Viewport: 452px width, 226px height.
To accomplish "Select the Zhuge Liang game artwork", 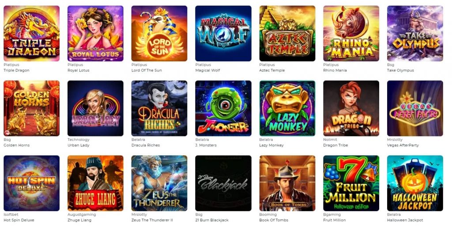I will coord(95,183).
